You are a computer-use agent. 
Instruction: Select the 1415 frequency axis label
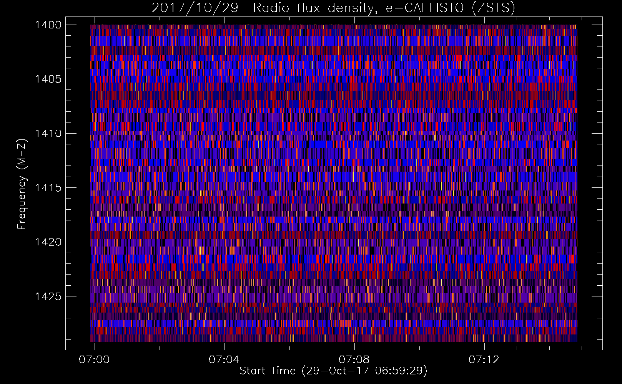tap(48, 188)
